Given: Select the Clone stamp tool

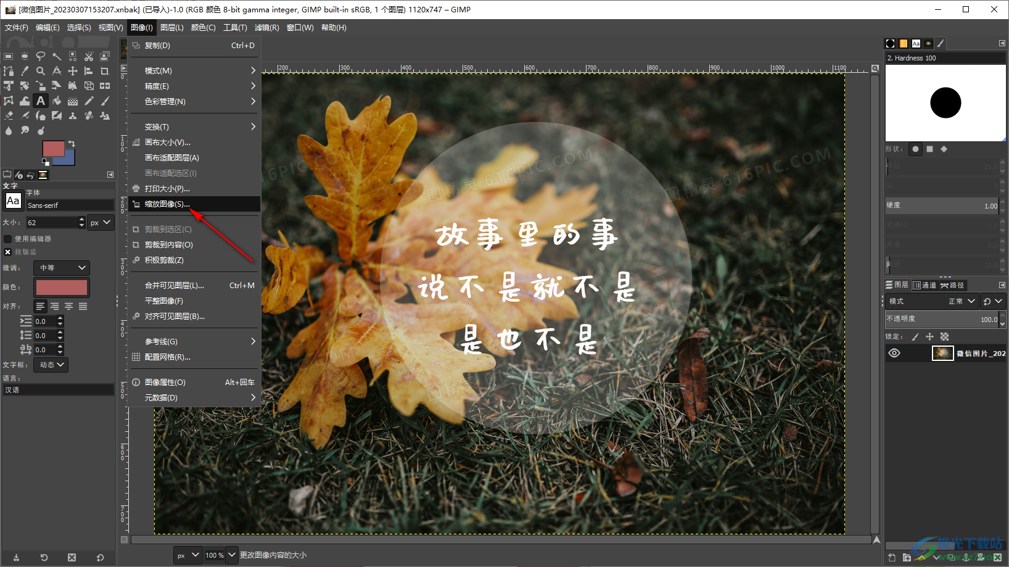Looking at the screenshot, I should pos(73,115).
